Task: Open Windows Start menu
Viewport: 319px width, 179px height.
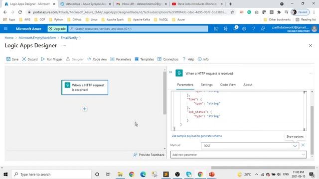Action: (x=5, y=175)
